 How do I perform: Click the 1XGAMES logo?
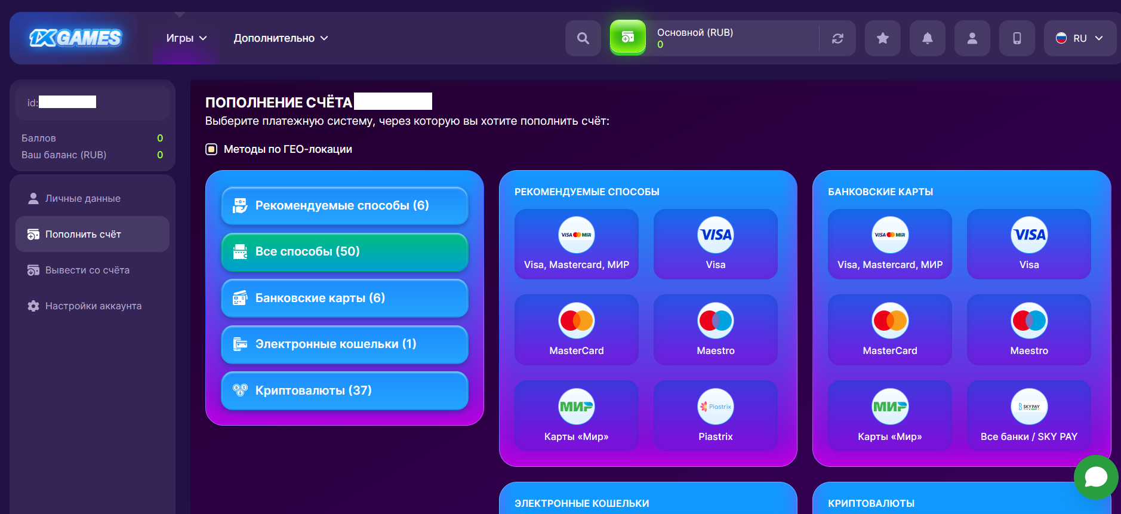click(x=76, y=38)
